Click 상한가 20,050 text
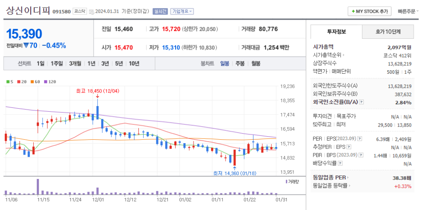 (200, 29)
